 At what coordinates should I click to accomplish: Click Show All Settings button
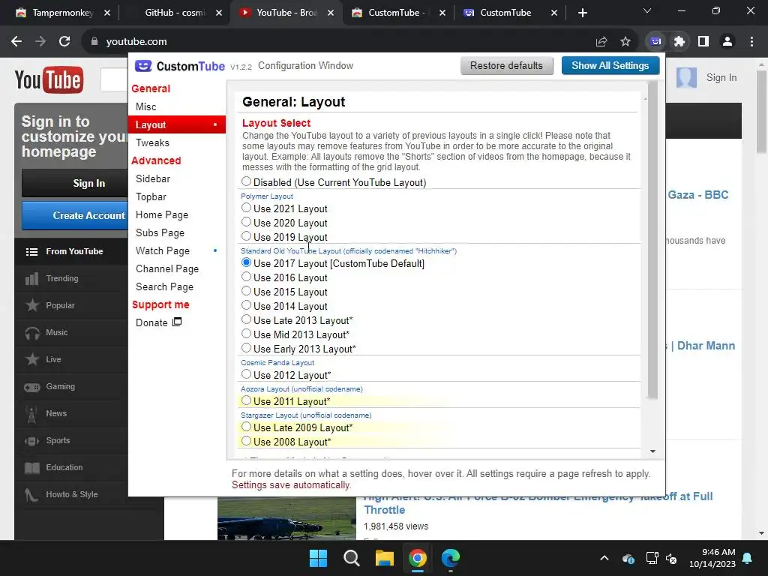pyautogui.click(x=610, y=66)
